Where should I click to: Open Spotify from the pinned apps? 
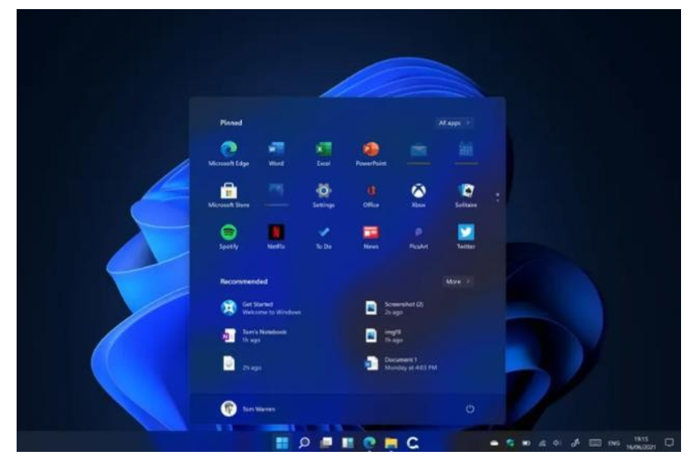[x=228, y=236]
